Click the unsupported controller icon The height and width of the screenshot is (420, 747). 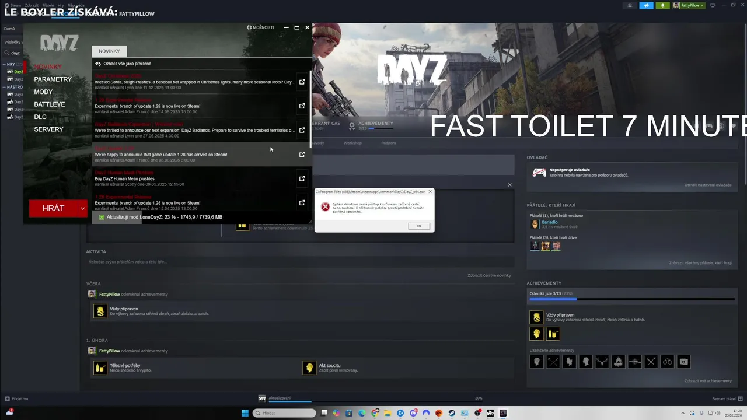pos(539,172)
